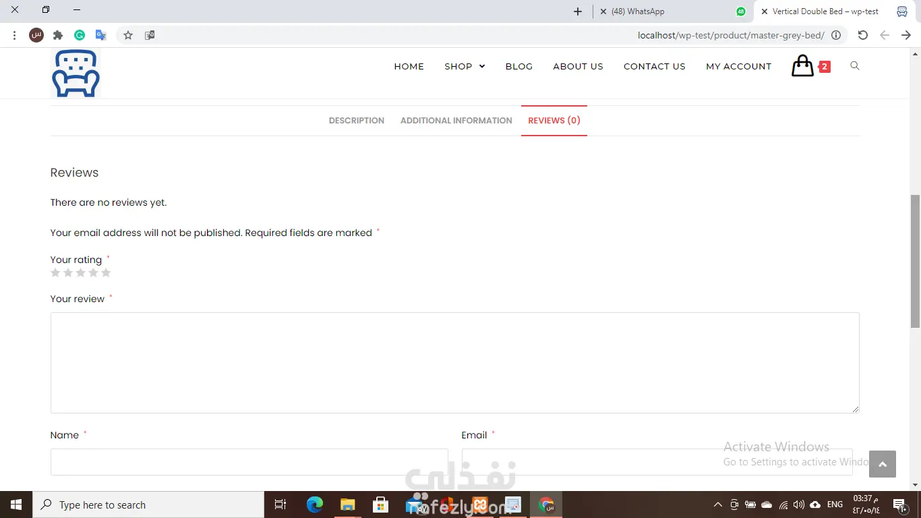Open the Chrome profile avatar
The image size is (921, 518).
(x=36, y=35)
